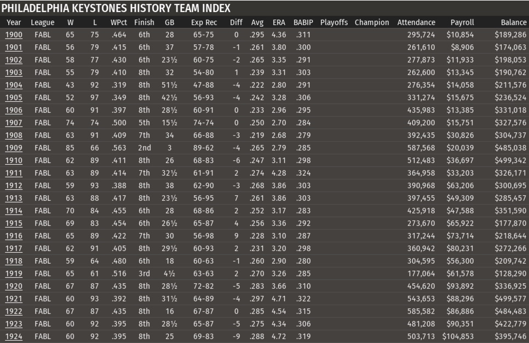This screenshot has width=529, height=343.
Task: Click the Balance column header
Action: click(514, 22)
